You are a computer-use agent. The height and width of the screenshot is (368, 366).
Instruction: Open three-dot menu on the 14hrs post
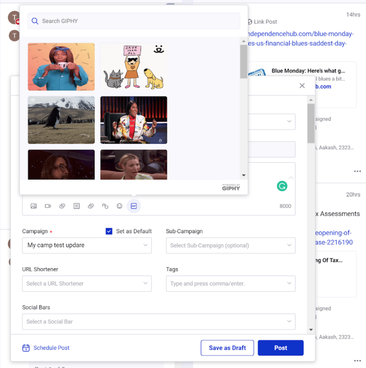[357, 171]
